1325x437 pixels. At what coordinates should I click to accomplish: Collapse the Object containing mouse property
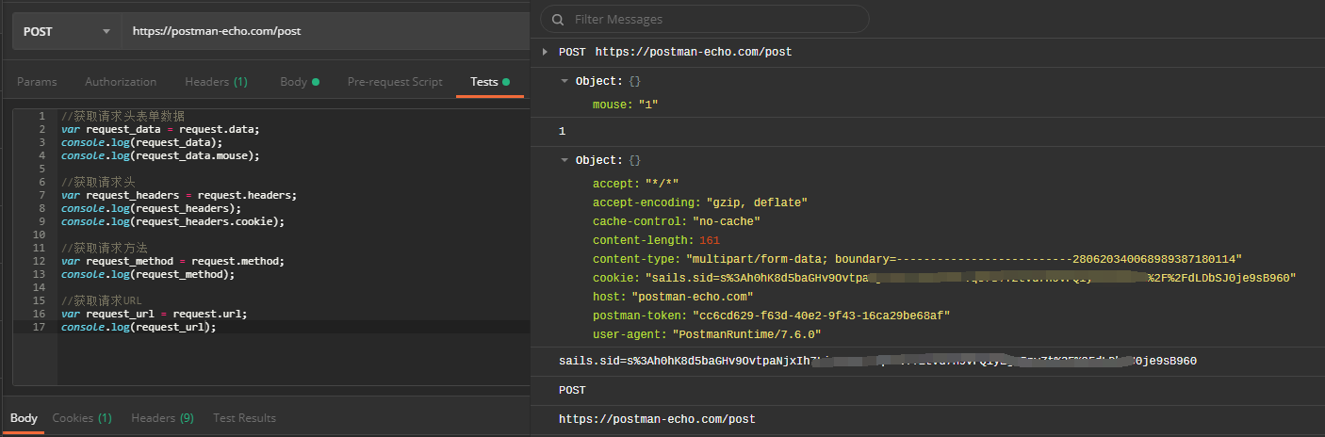[564, 82]
